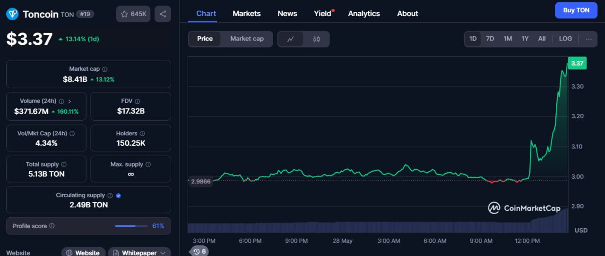The height and width of the screenshot is (256, 605).
Task: Open the Website link button
Action: 83,253
